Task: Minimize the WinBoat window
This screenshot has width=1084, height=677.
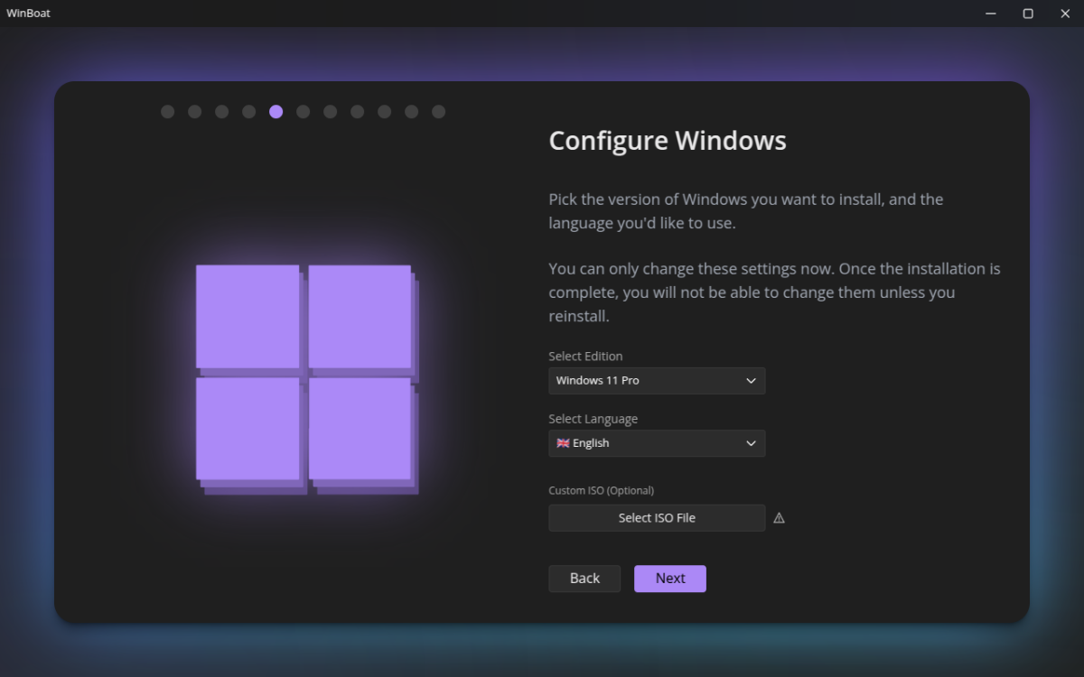Action: (x=990, y=13)
